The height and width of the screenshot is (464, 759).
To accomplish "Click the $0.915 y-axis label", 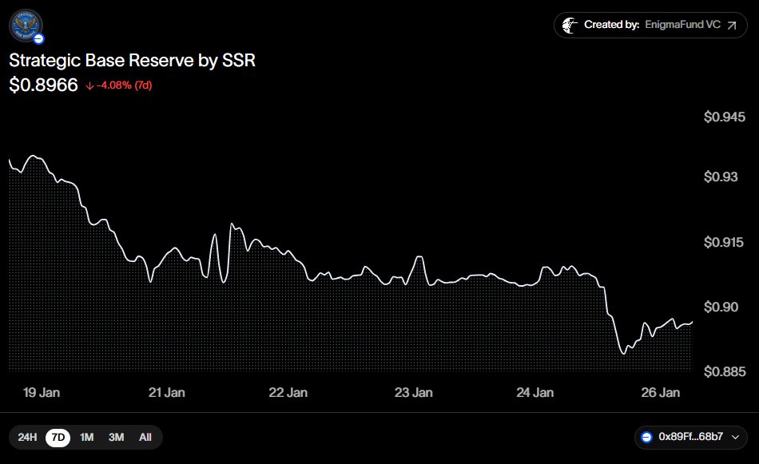I will (x=724, y=242).
